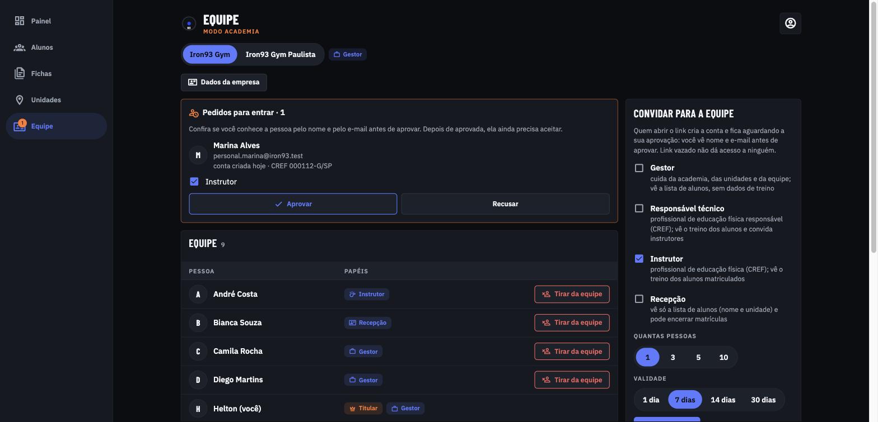The image size is (878, 422).
Task: Click the Titular crown badge on Helton's row
Action: tap(363, 408)
